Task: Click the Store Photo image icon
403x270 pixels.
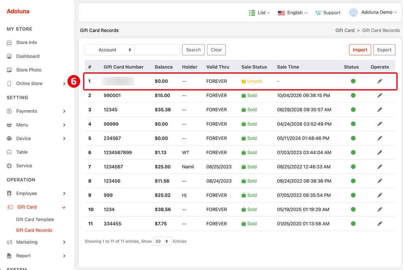Action: point(9,70)
